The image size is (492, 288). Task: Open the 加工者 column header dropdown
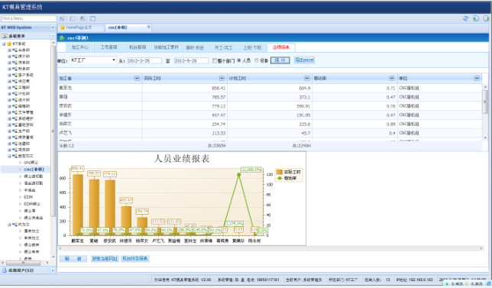point(137,78)
